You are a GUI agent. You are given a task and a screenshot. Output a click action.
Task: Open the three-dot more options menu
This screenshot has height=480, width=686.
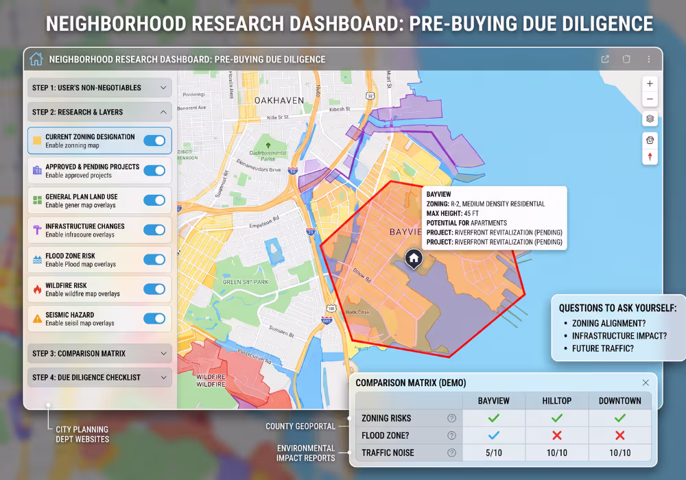pos(649,59)
